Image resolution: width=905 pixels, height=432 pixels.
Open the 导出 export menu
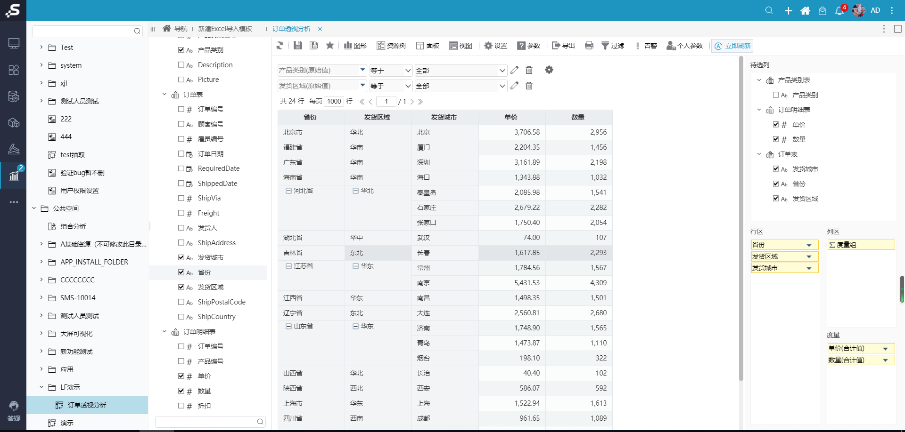point(563,46)
